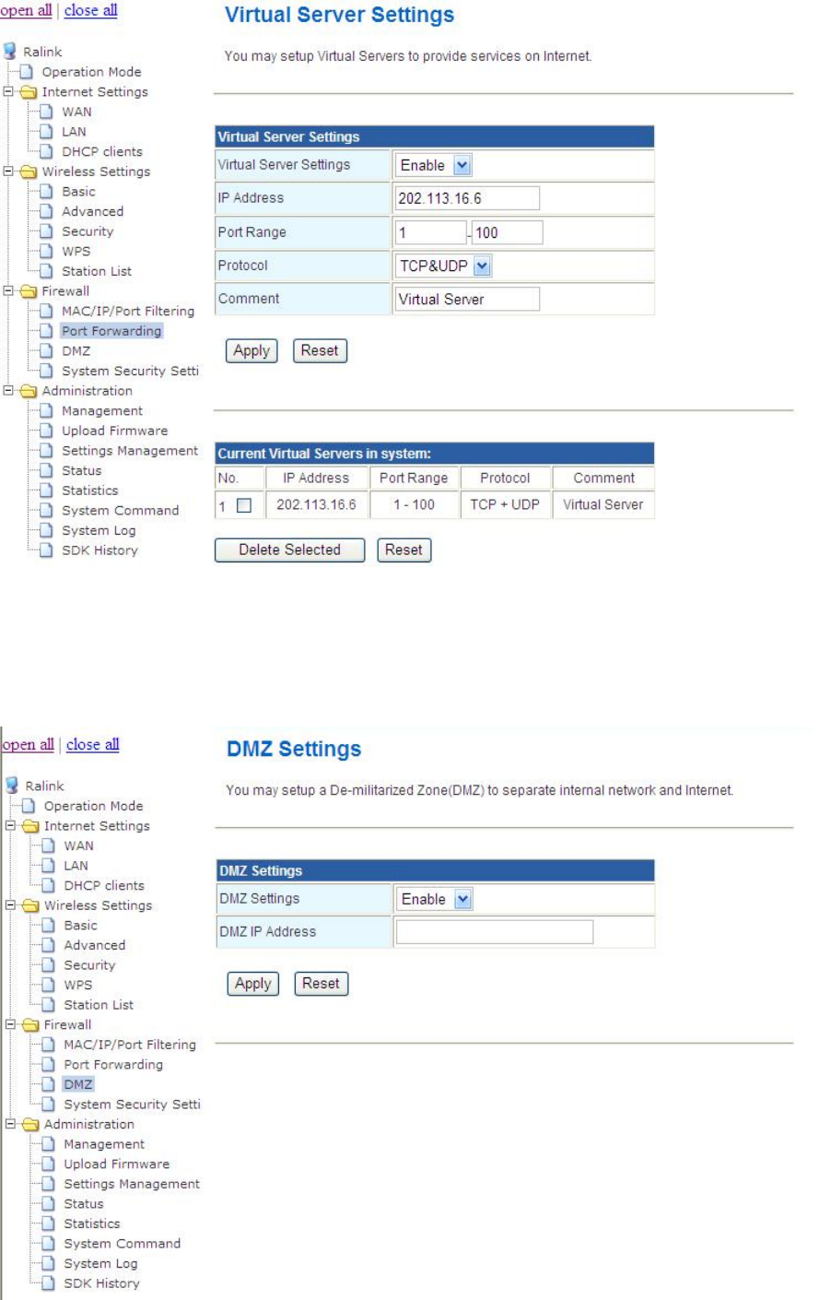Open Basic wireless page in bottom DMZ tree
This screenshot has height=1300, width=819.
coord(80,925)
